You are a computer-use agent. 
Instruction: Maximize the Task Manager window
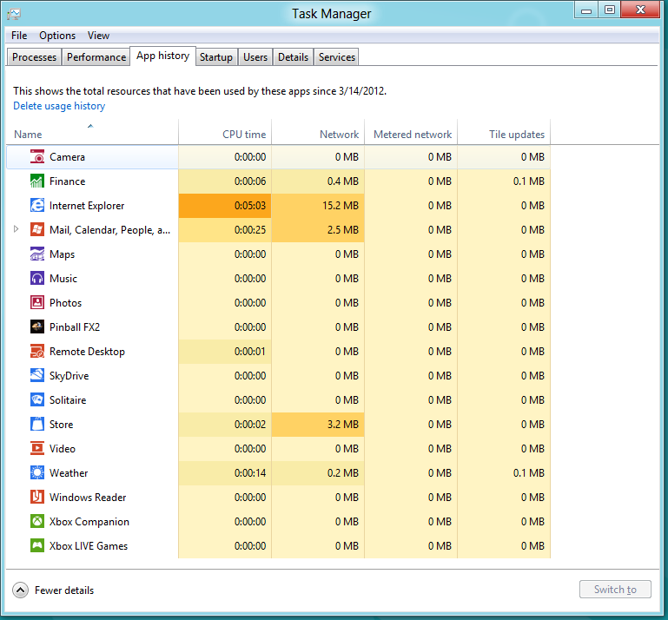pyautogui.click(x=610, y=10)
